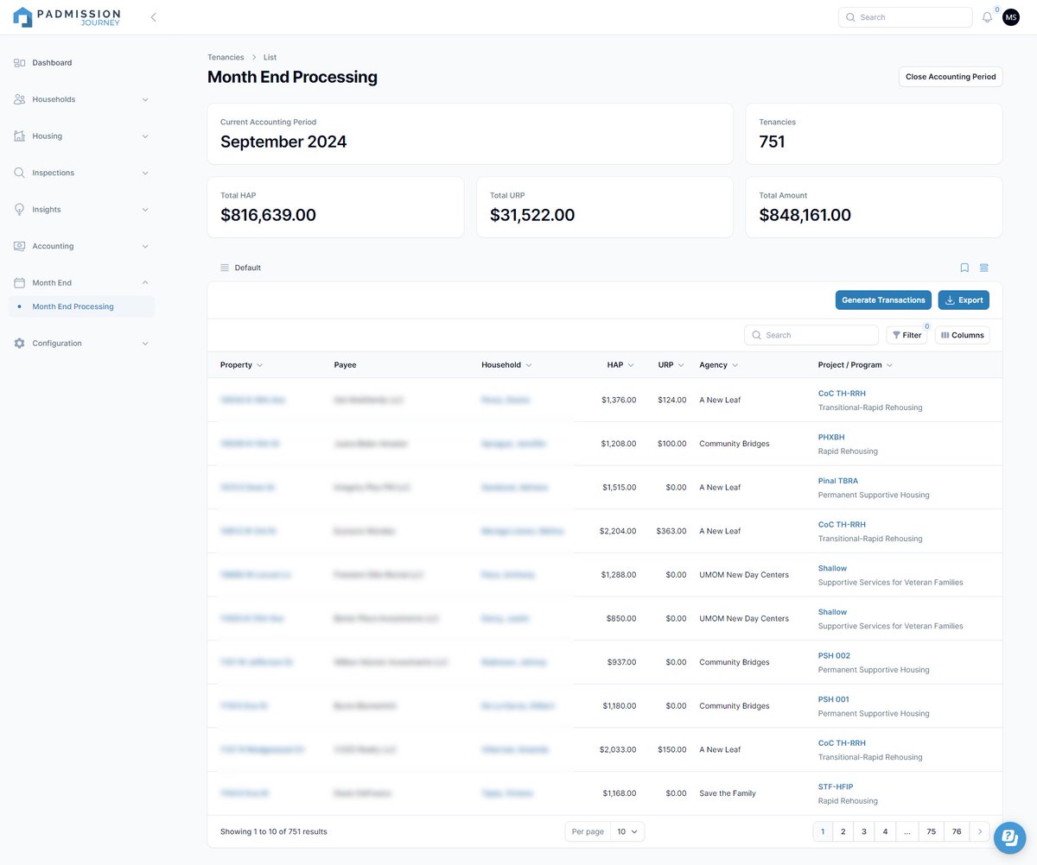Click Close Accounting Period button
The width and height of the screenshot is (1037, 865).
coord(951,77)
